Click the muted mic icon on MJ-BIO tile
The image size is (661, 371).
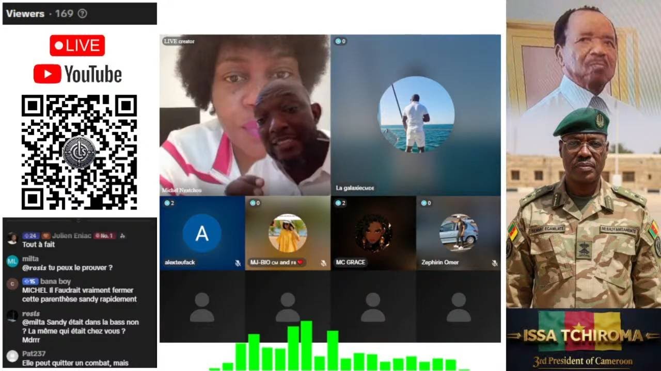(x=323, y=263)
